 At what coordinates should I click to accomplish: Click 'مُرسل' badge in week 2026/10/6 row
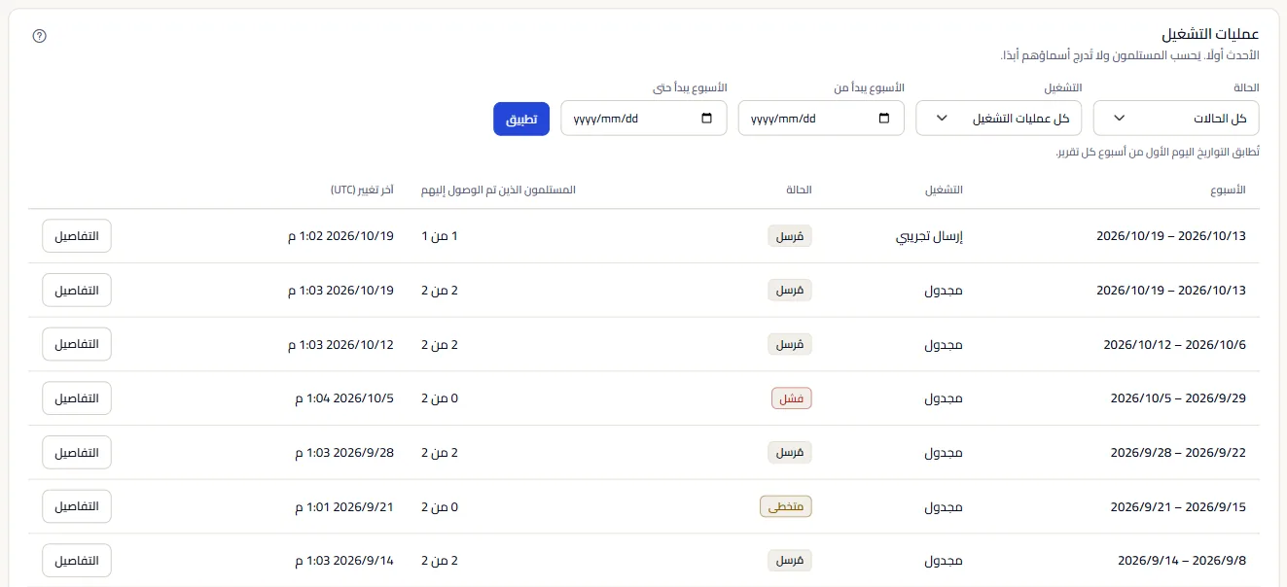click(789, 344)
